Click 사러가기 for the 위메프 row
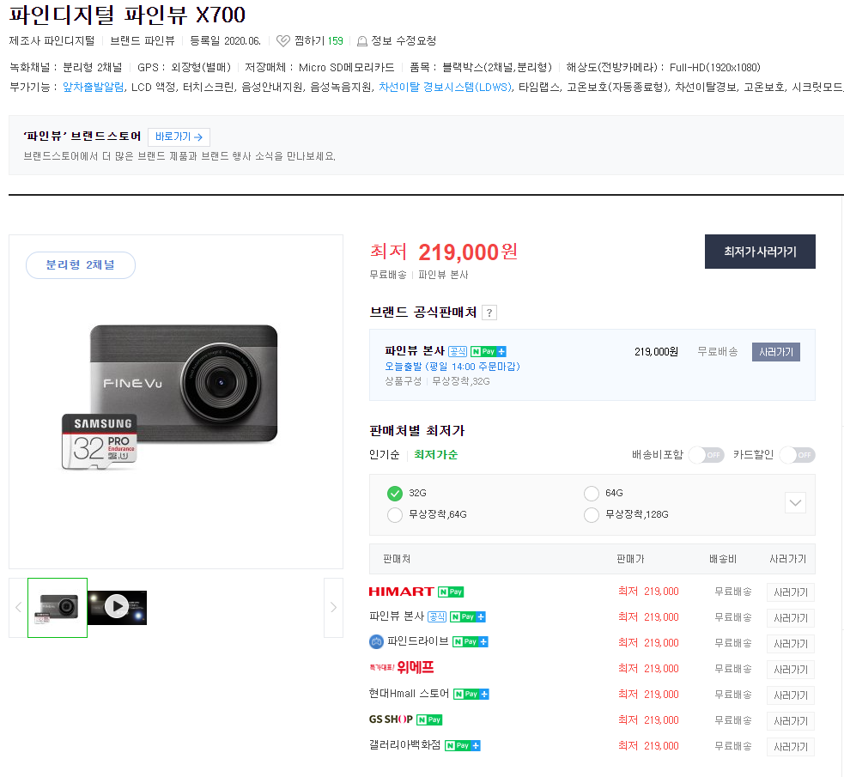 click(790, 670)
